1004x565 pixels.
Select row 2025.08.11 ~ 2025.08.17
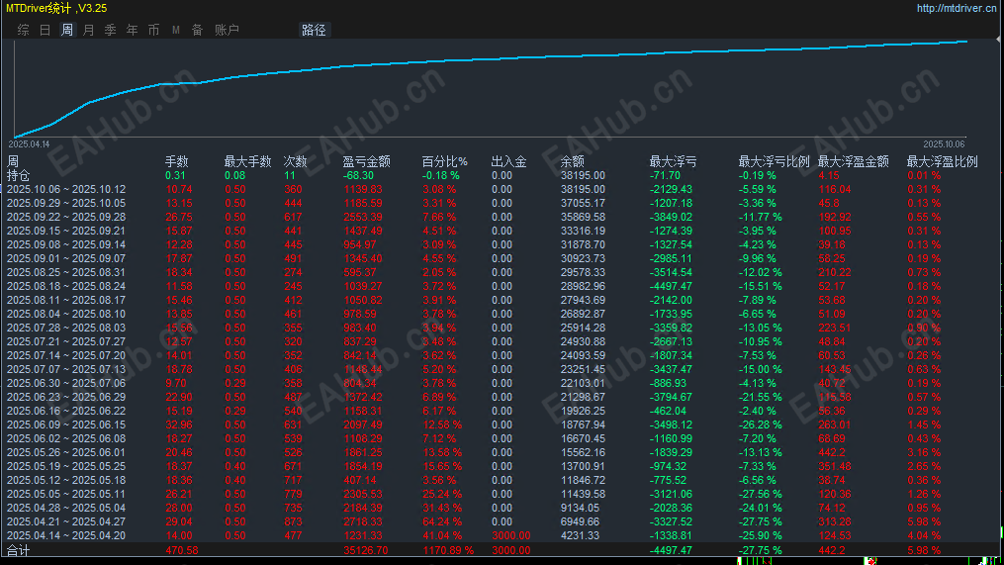(66, 300)
